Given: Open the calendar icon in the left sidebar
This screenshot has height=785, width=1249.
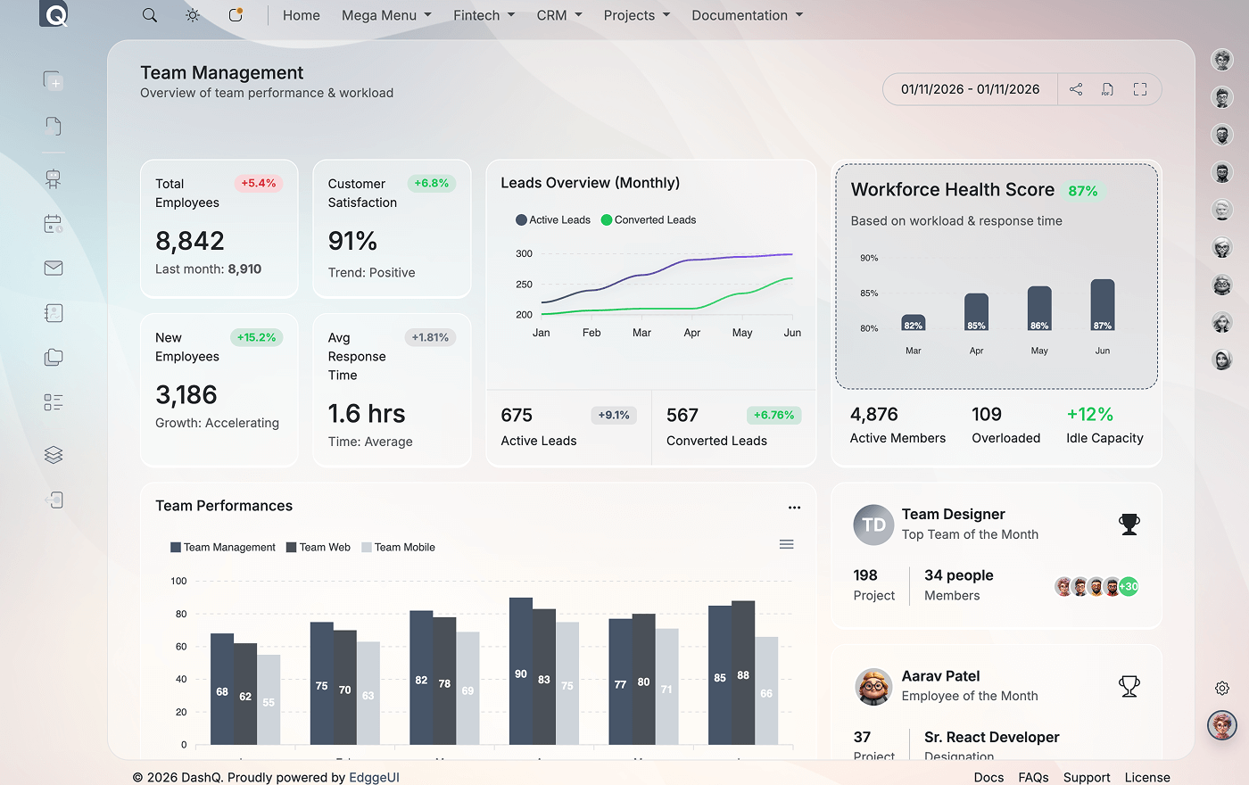Looking at the screenshot, I should coord(53,224).
